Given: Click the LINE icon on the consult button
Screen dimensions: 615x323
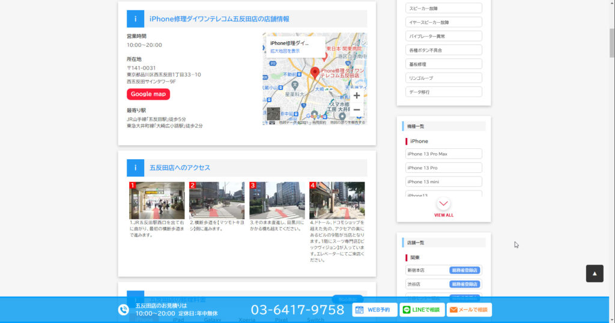Looking at the screenshot, I should [x=407, y=310].
